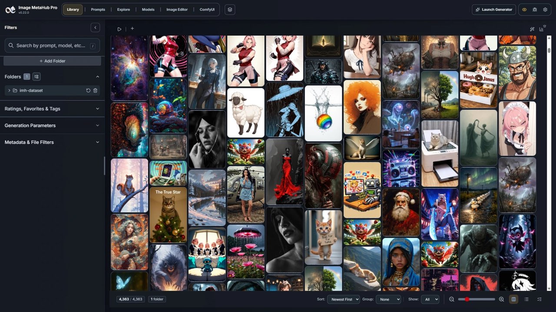Switch to the Prompts tab
Screen dimensions: 556x312
click(x=98, y=10)
